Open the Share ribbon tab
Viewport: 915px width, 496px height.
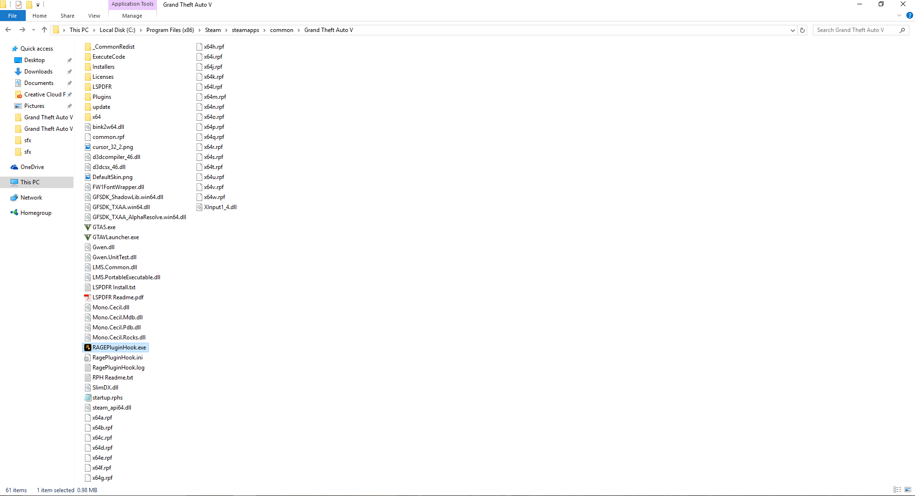tap(67, 16)
